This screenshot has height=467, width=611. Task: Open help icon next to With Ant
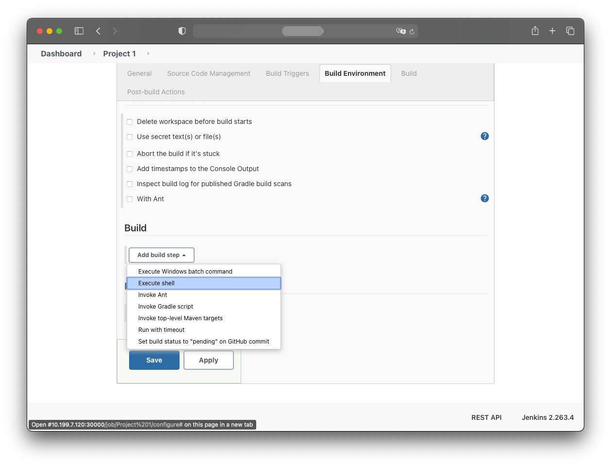coord(484,198)
